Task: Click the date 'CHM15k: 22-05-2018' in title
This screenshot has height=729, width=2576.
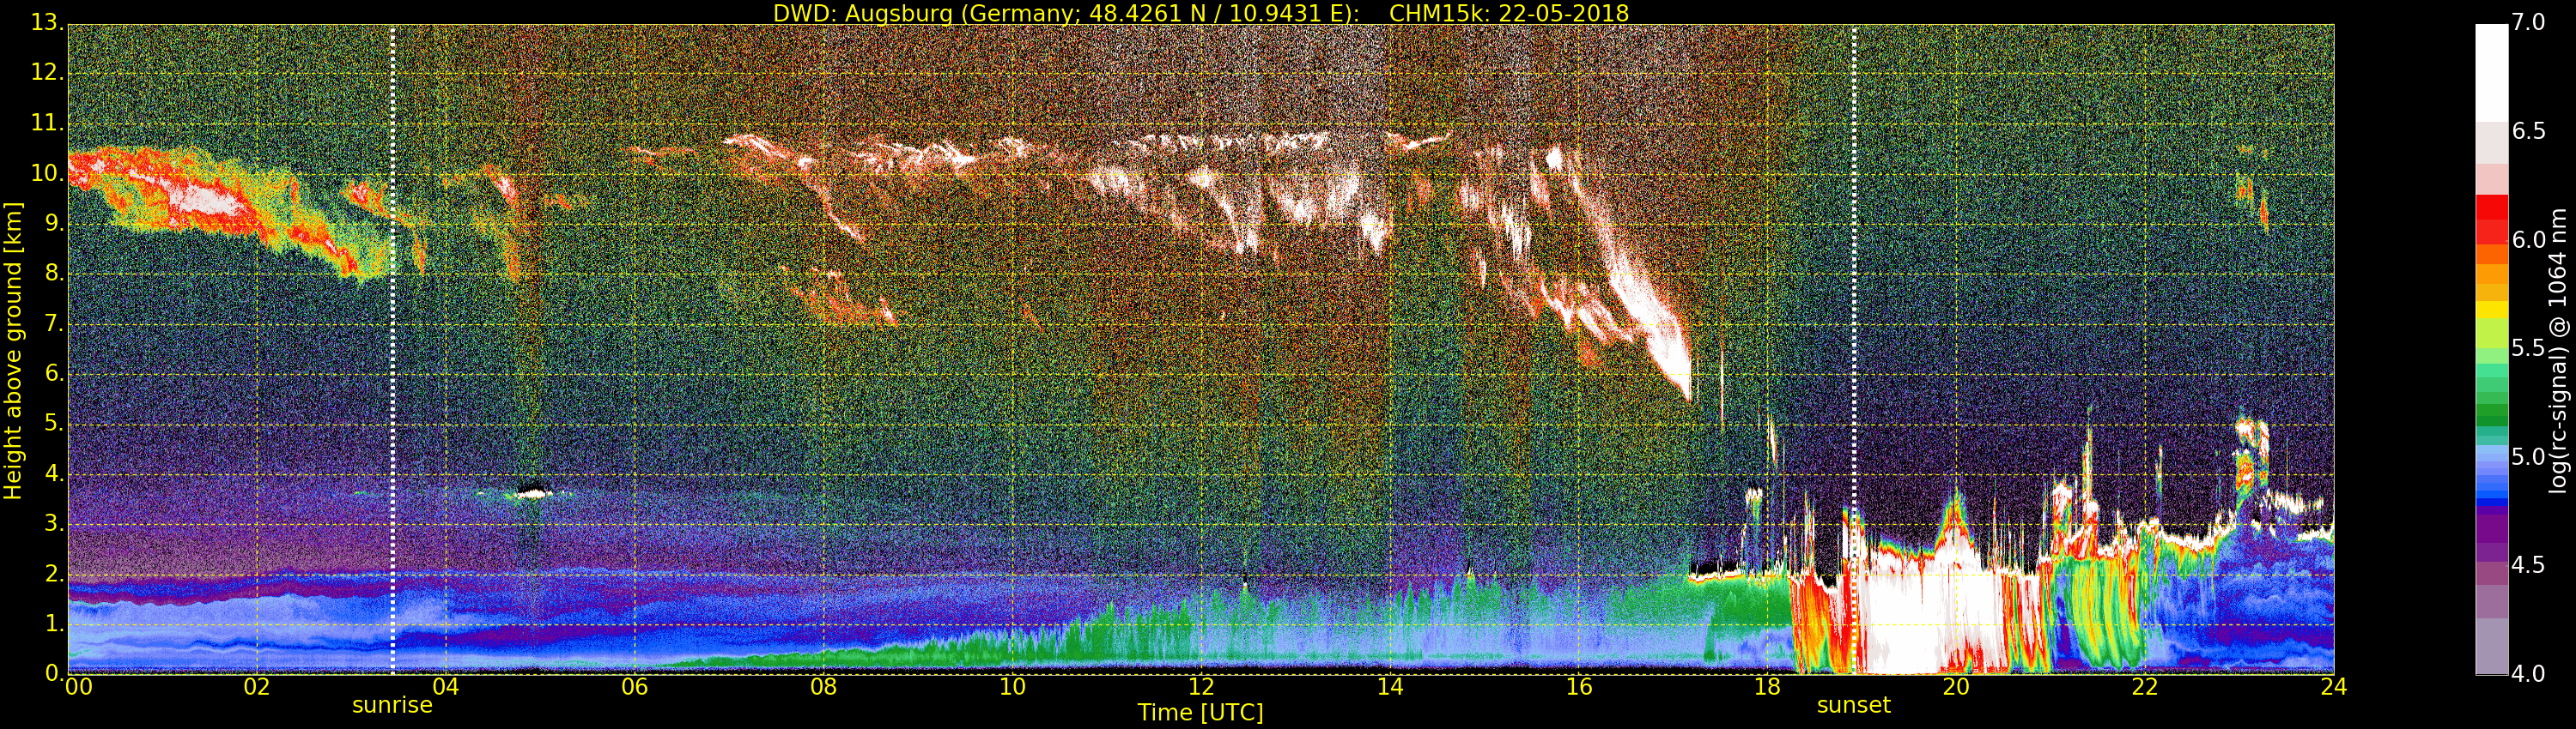Action: click(x=1509, y=13)
